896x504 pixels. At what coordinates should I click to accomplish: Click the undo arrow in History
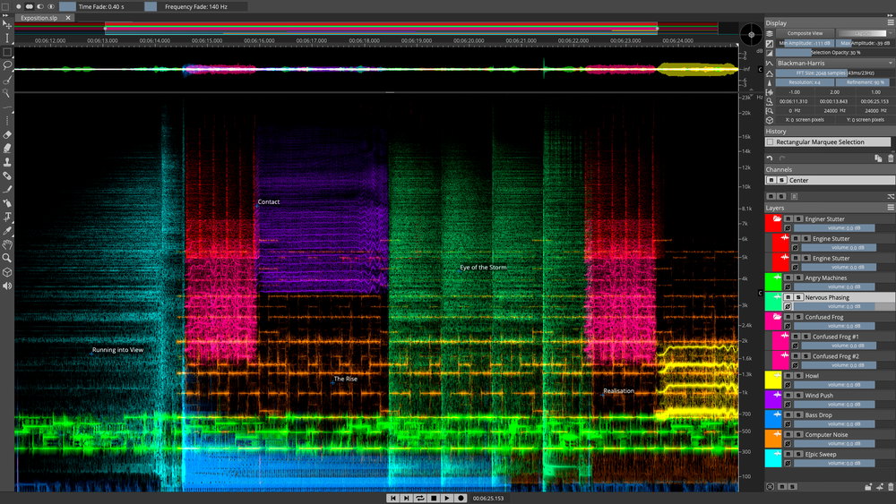pos(770,158)
